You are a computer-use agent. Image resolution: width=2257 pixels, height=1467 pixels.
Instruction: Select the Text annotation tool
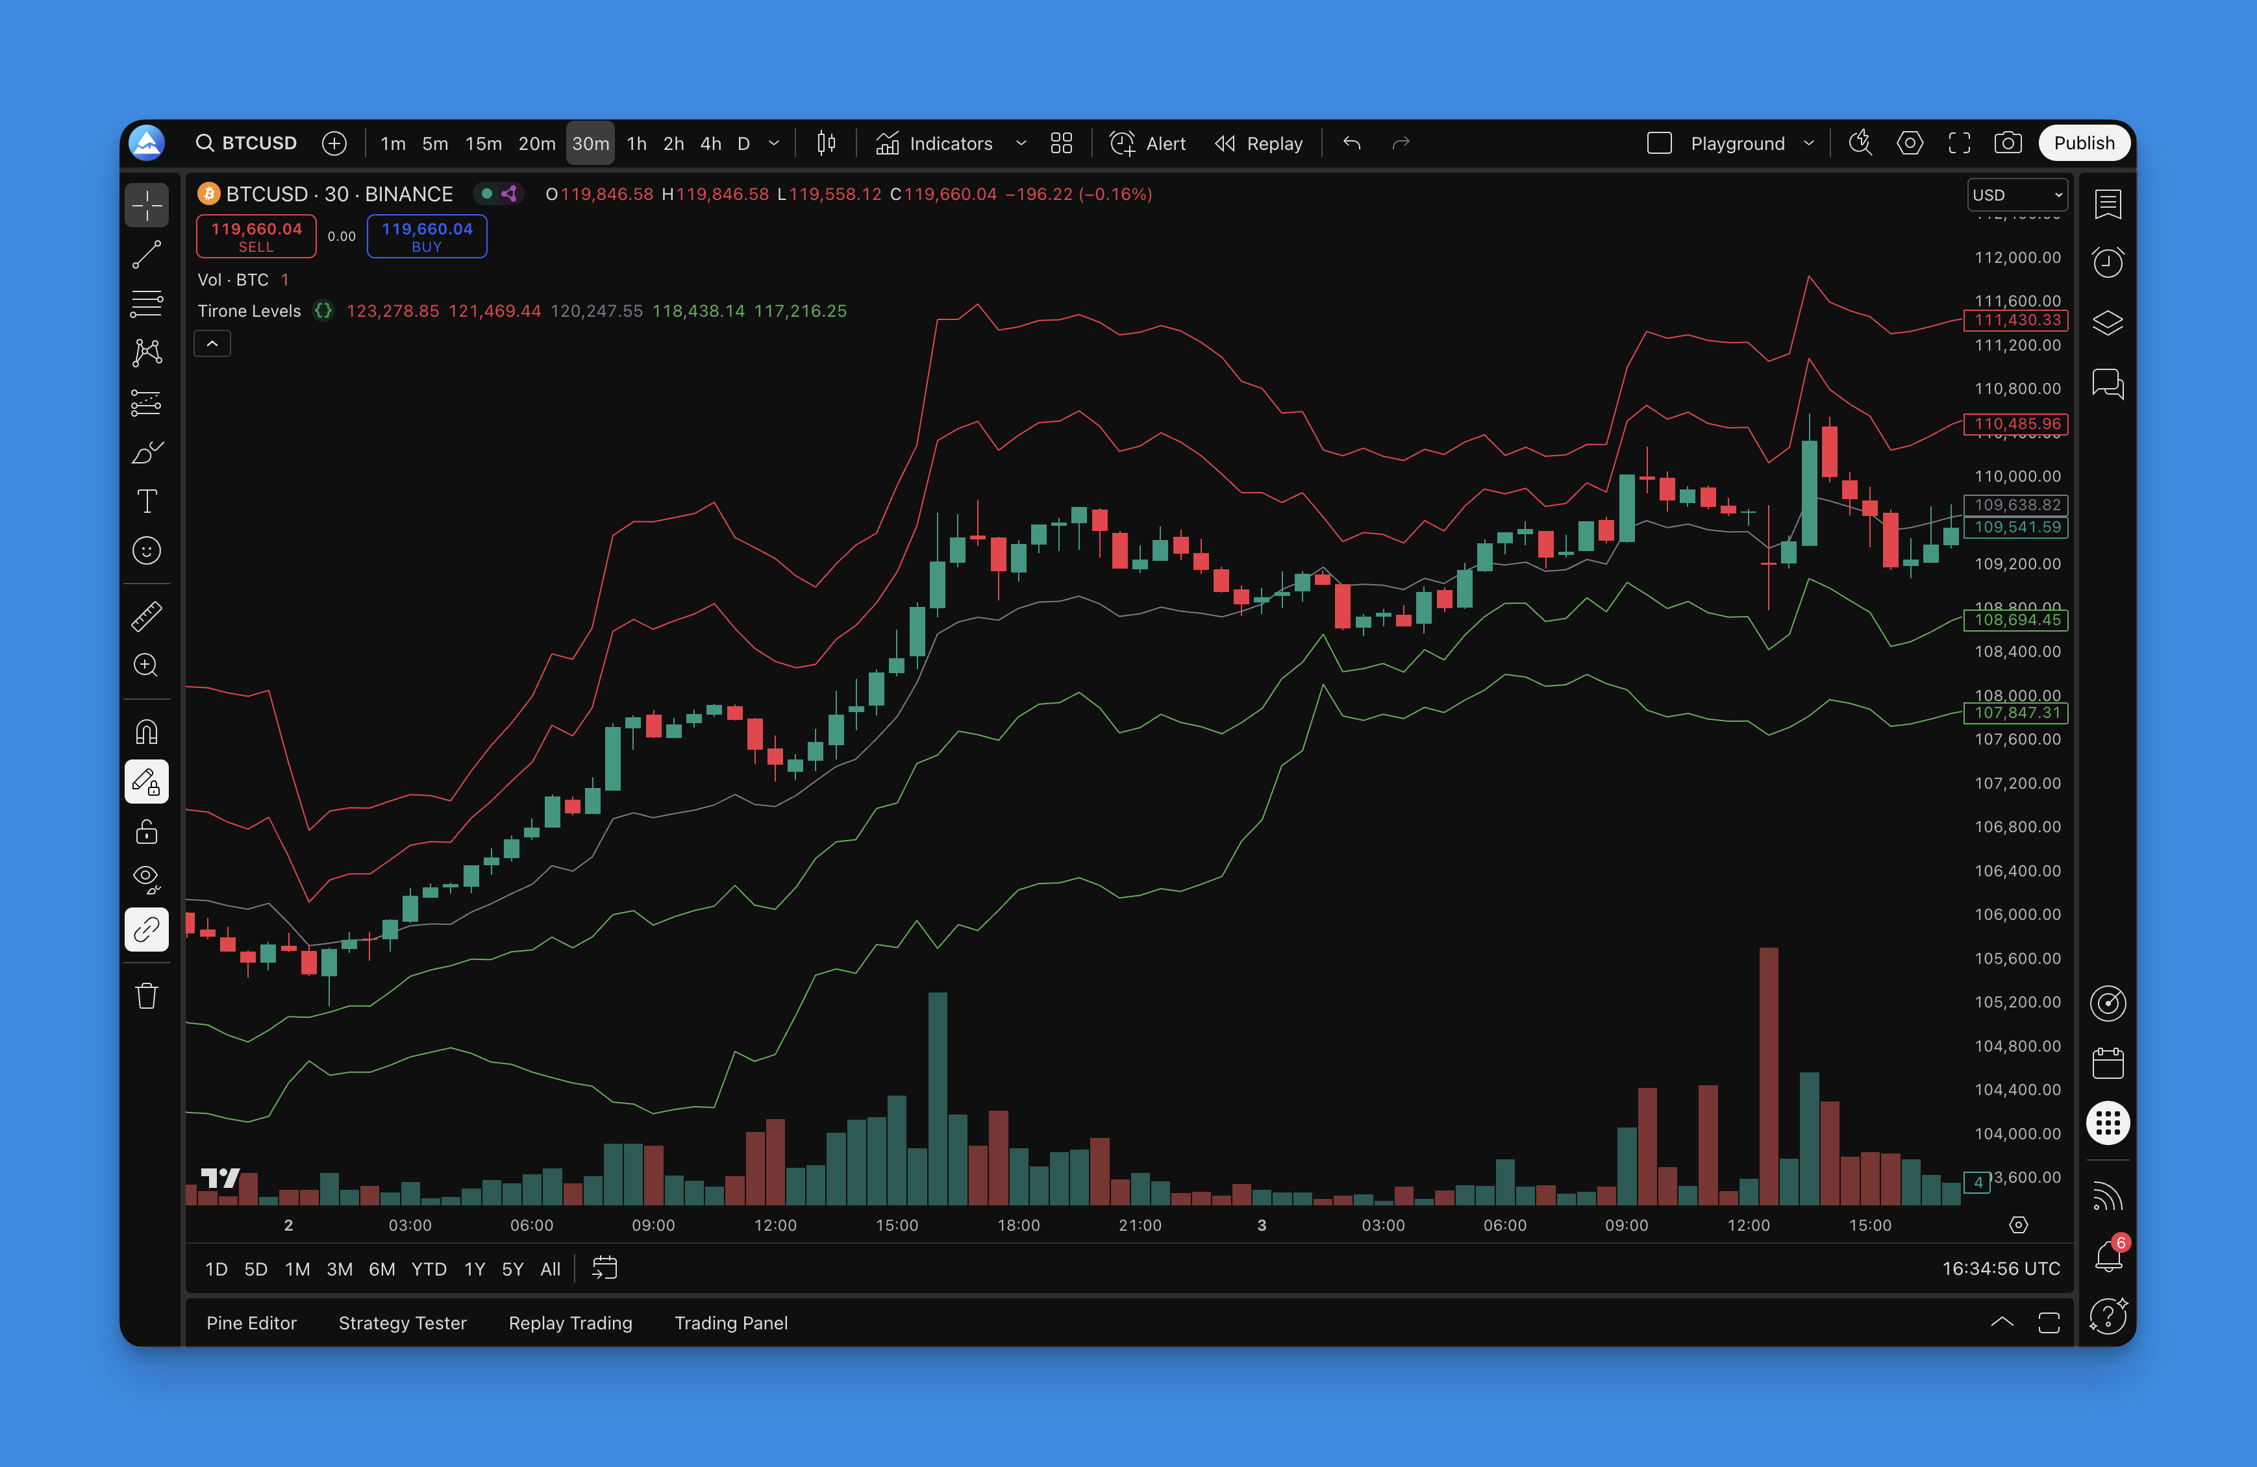click(146, 502)
